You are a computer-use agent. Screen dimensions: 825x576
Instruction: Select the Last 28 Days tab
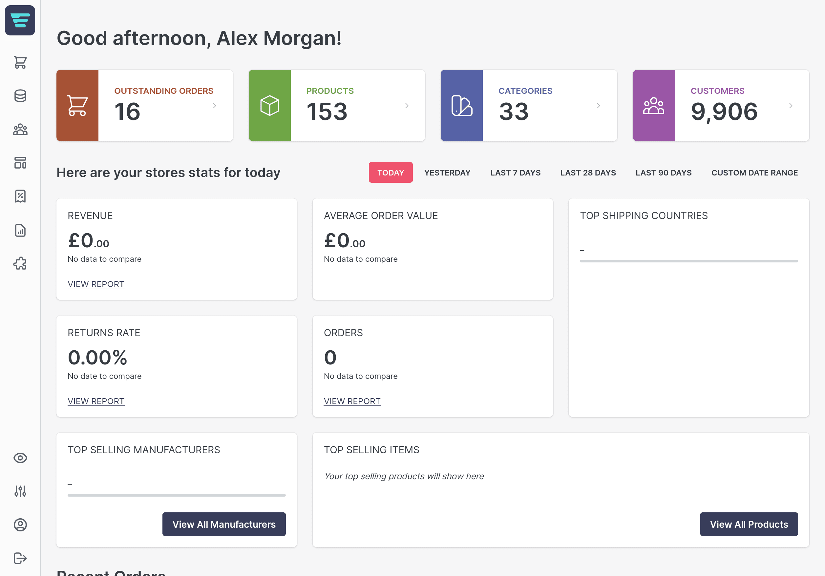coord(588,172)
